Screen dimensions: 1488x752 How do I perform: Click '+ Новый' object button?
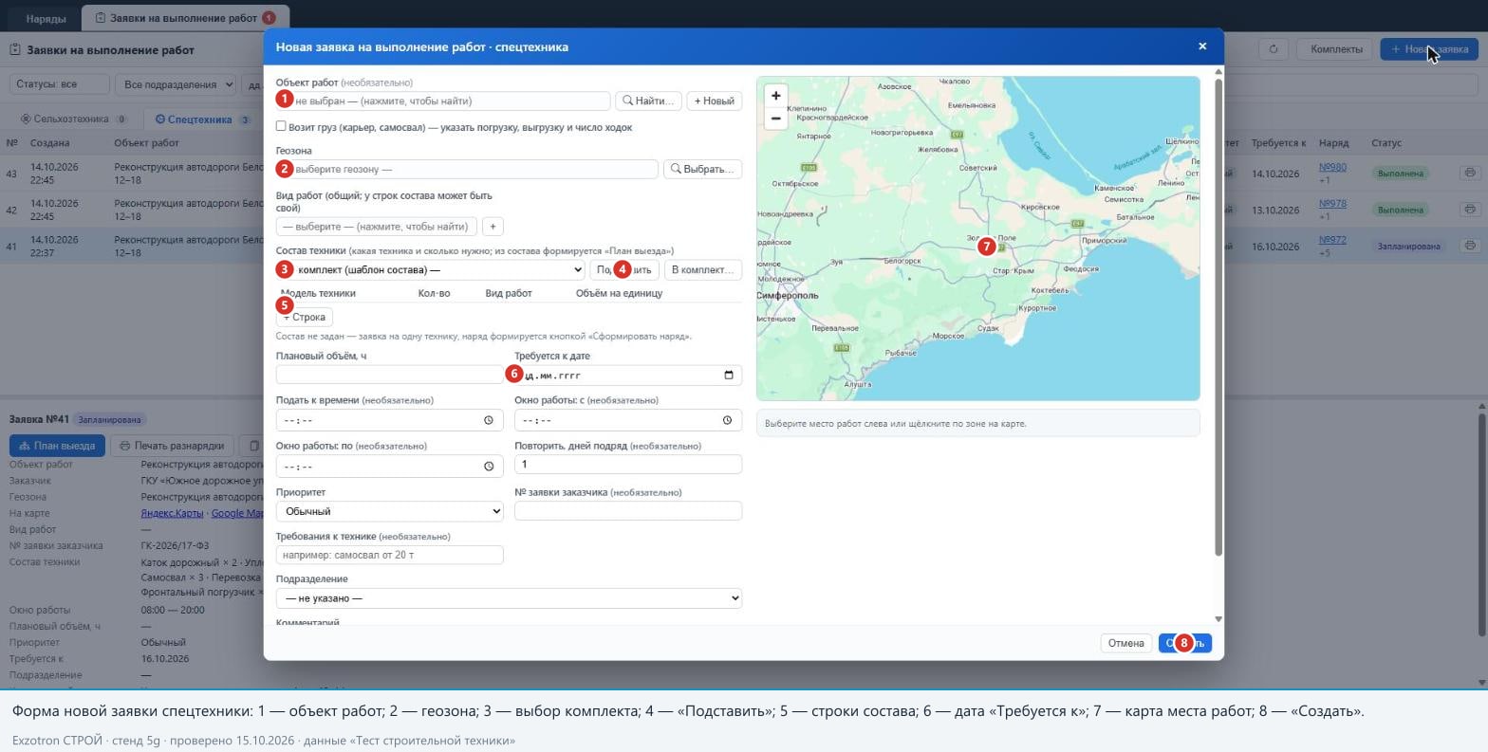[x=714, y=101]
